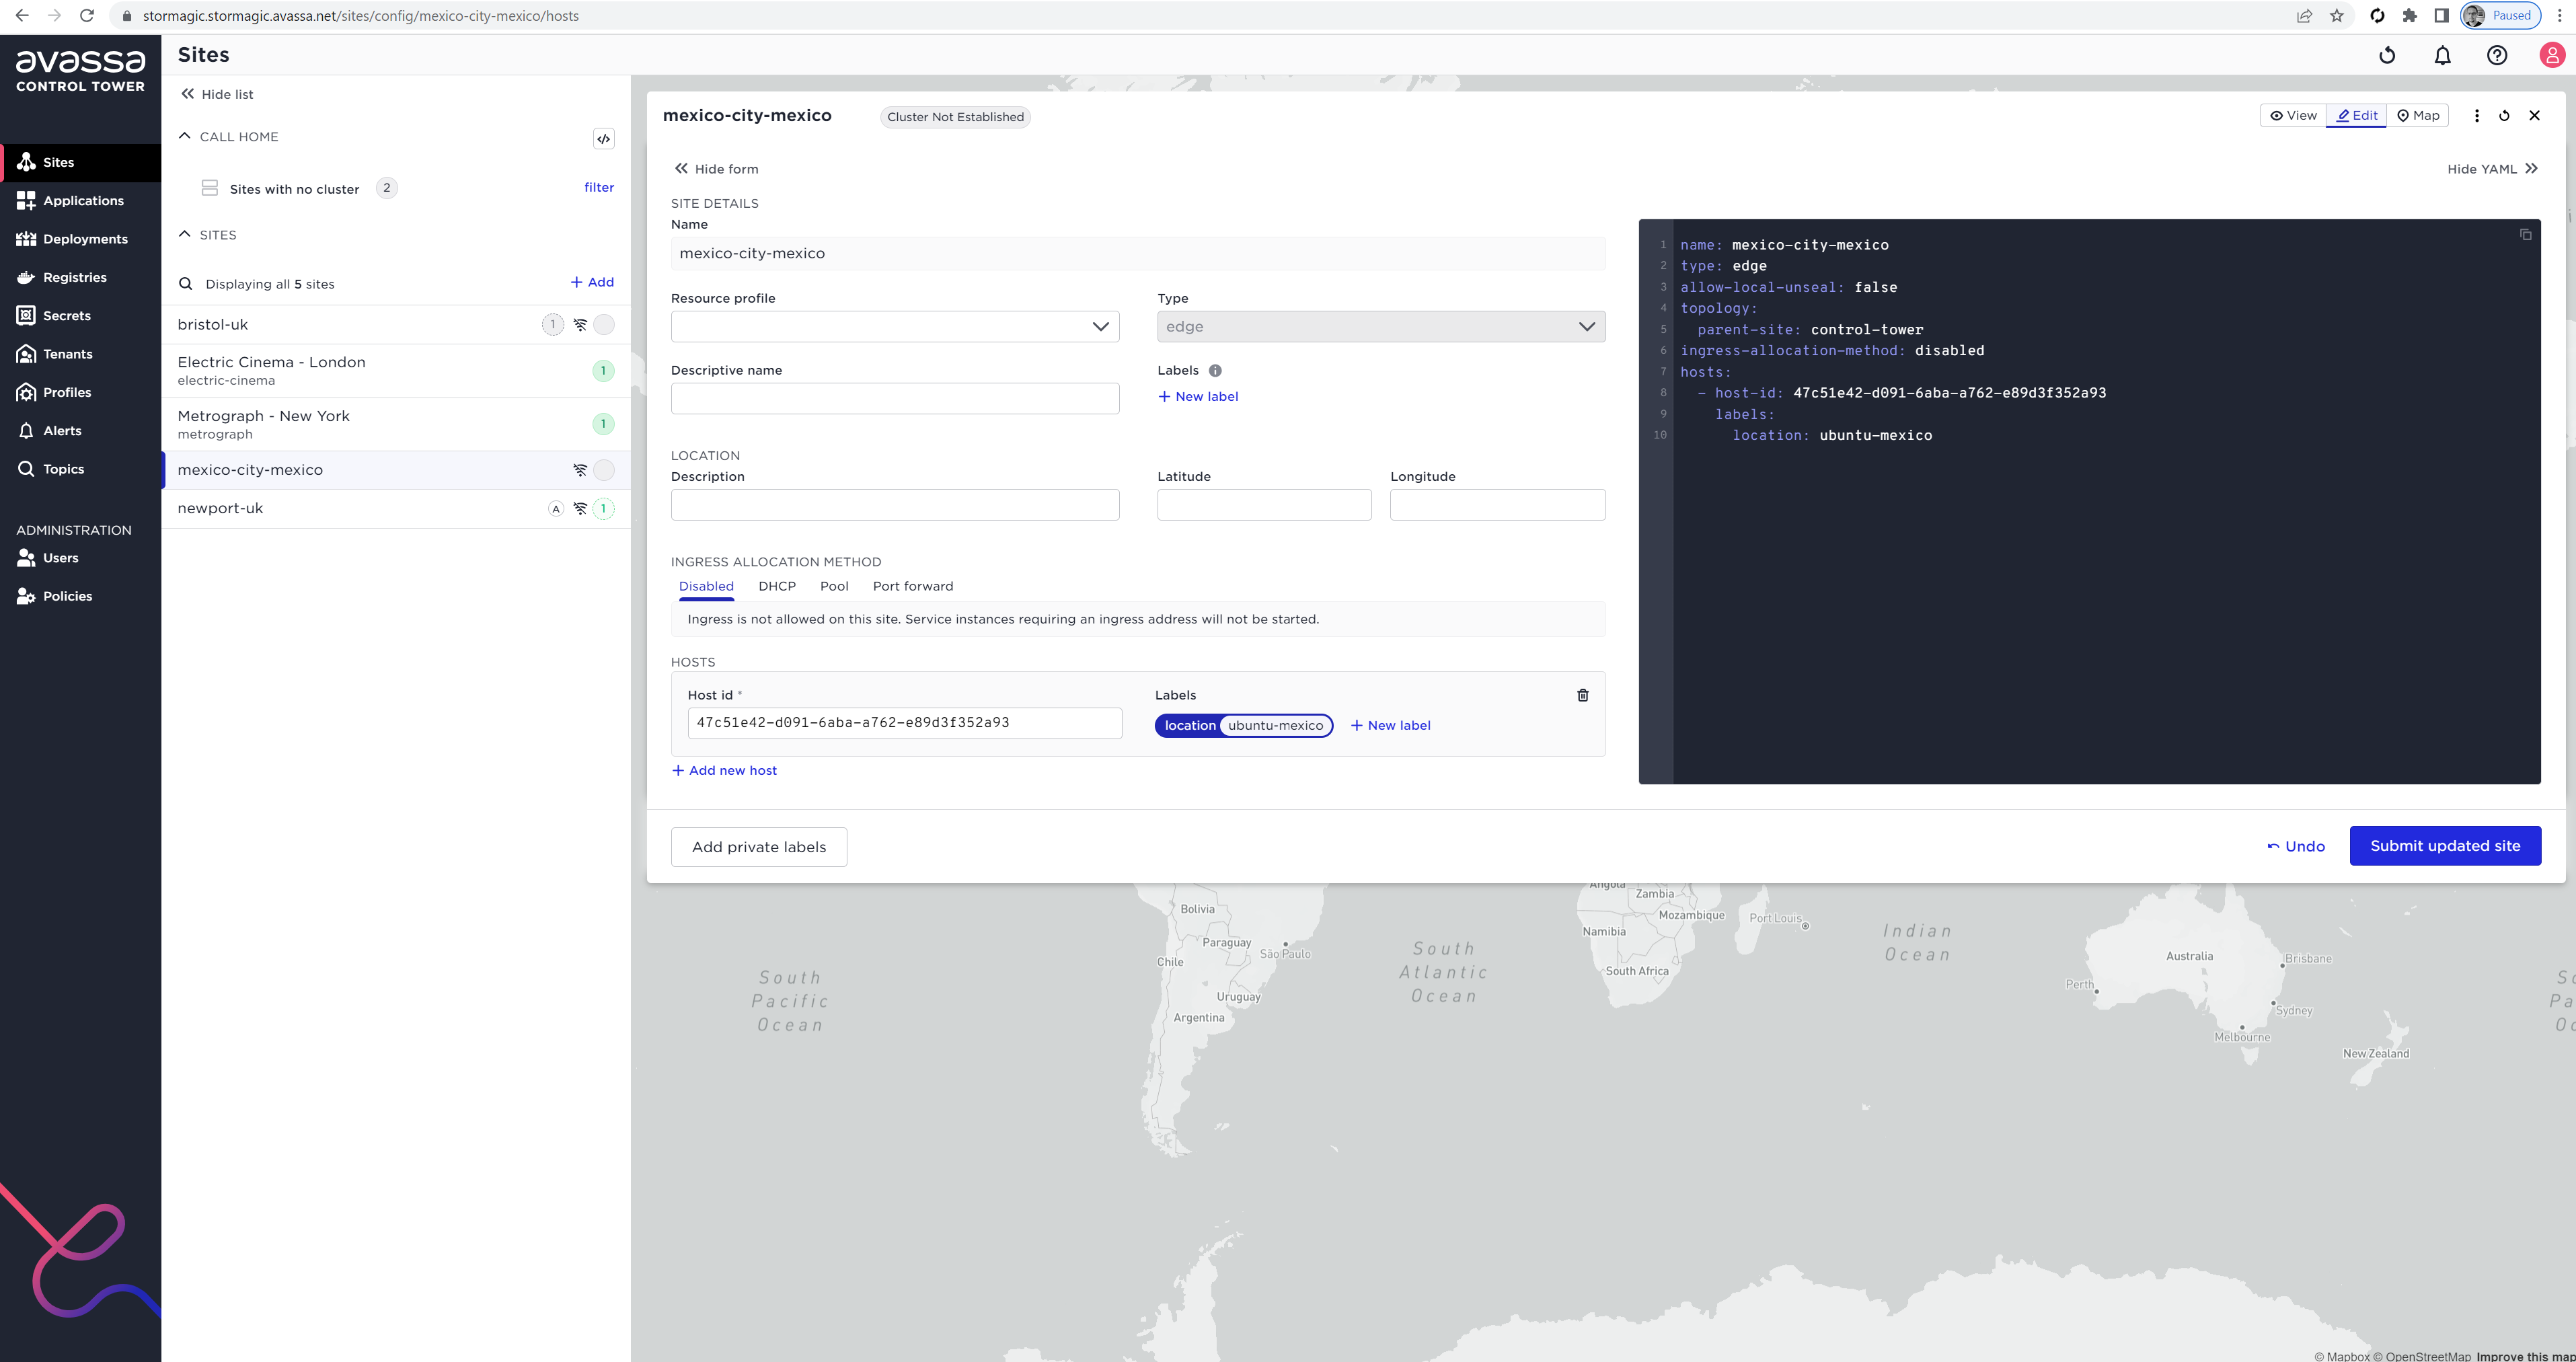The height and width of the screenshot is (1362, 2576).
Task: Select the Pool ingress method
Action: pyautogui.click(x=834, y=587)
